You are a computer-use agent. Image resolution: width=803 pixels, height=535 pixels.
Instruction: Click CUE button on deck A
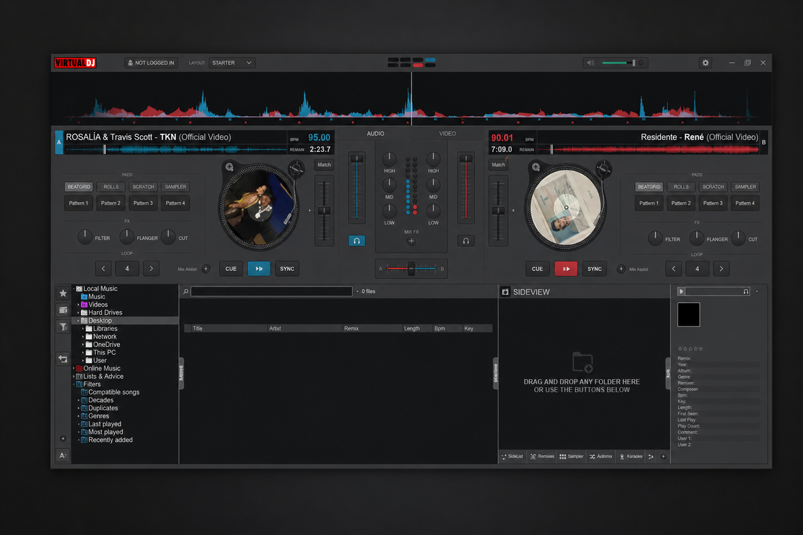(231, 269)
